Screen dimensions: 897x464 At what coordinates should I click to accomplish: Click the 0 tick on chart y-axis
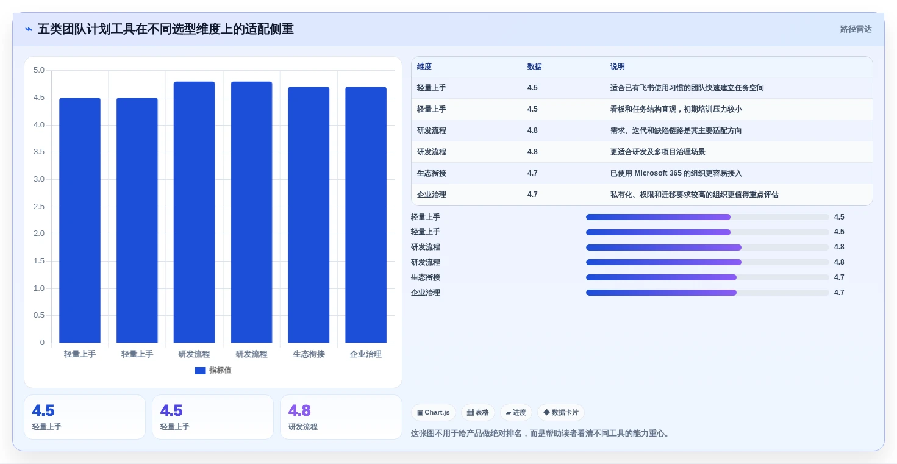tap(42, 343)
